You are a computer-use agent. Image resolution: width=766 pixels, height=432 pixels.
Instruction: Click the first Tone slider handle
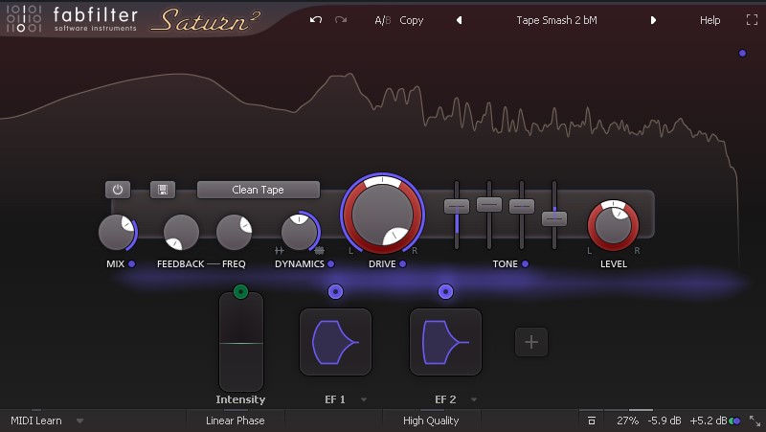457,206
